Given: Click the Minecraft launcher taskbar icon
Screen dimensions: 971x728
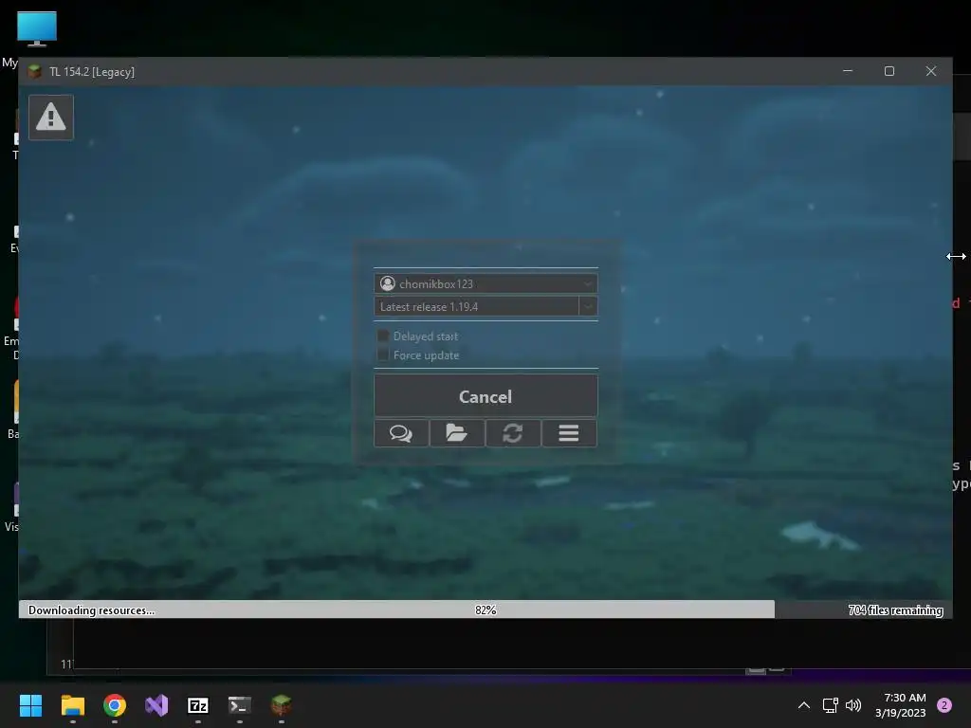Looking at the screenshot, I should pyautogui.click(x=281, y=705).
